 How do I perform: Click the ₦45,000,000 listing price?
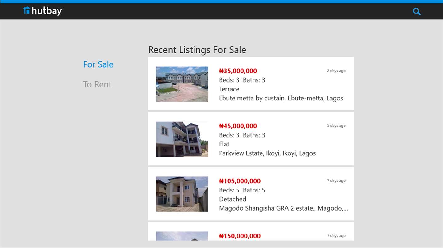[x=238, y=126]
